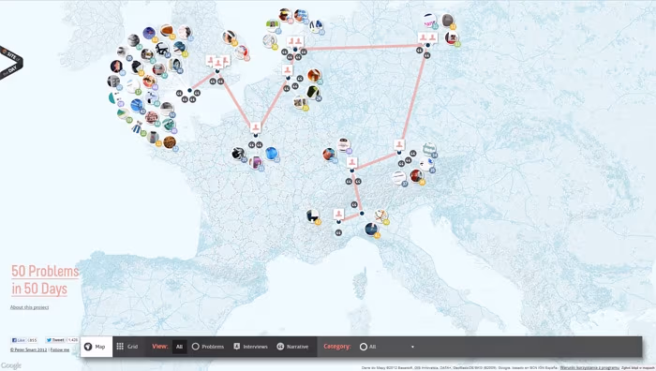The height and width of the screenshot is (371, 656).
Task: Open the right interview marker of the UK trio
Action: pos(226,60)
